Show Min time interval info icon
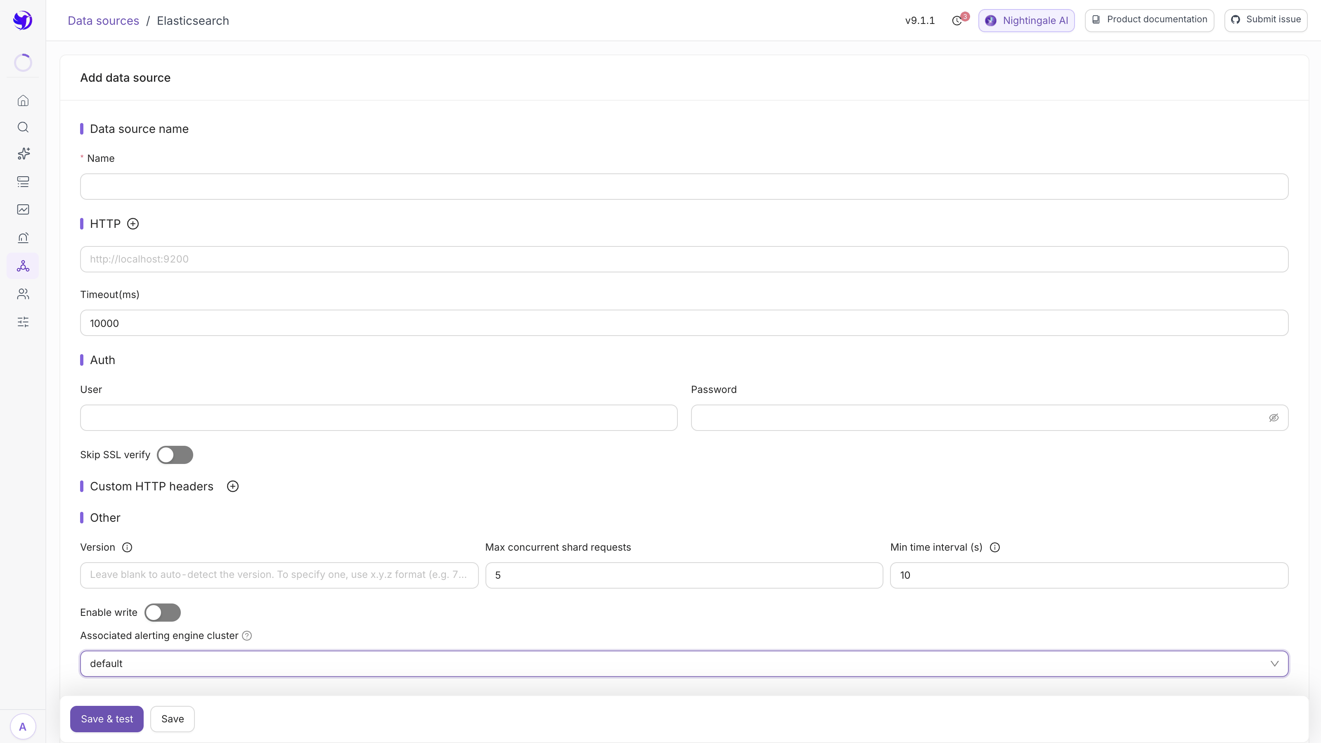1321x743 pixels. coord(995,548)
